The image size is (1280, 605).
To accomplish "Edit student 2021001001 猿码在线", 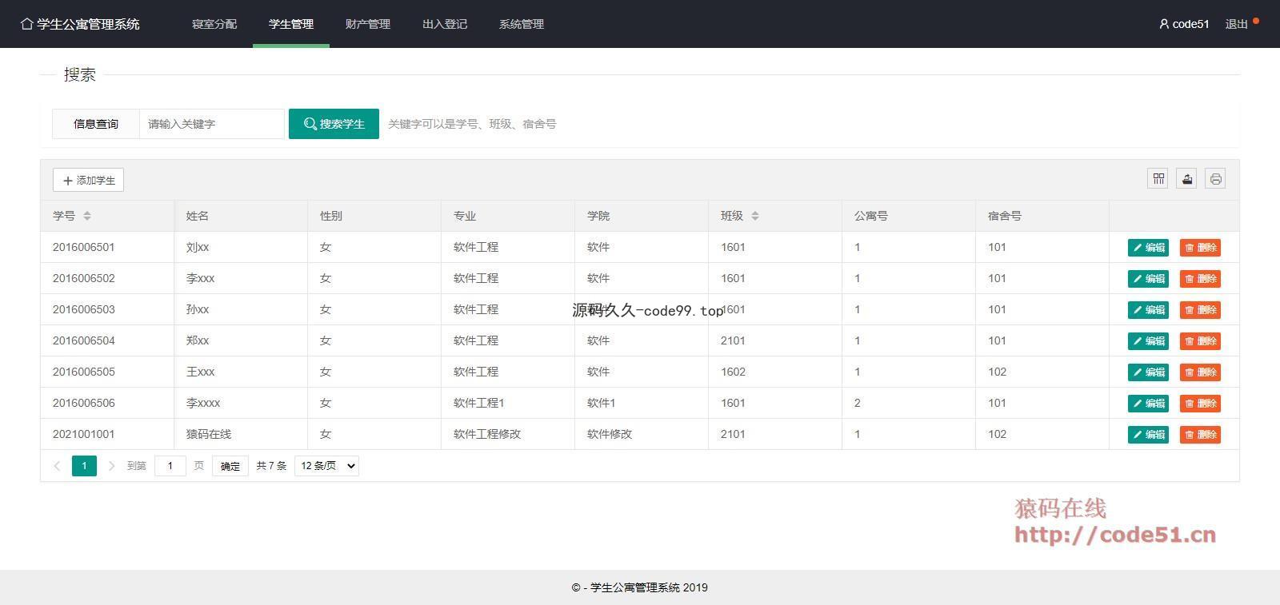I will [1148, 435].
